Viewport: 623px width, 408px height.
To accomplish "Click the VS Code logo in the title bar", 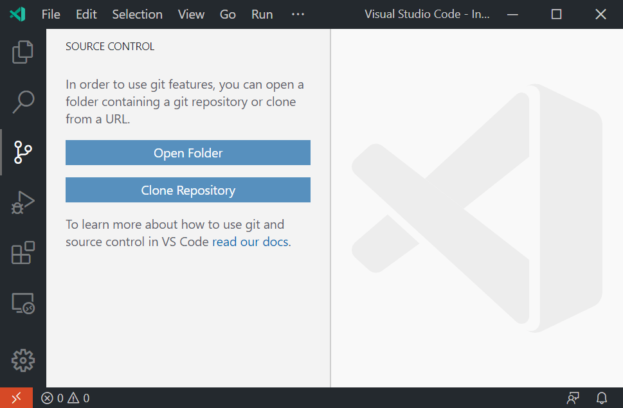I will 17,13.
